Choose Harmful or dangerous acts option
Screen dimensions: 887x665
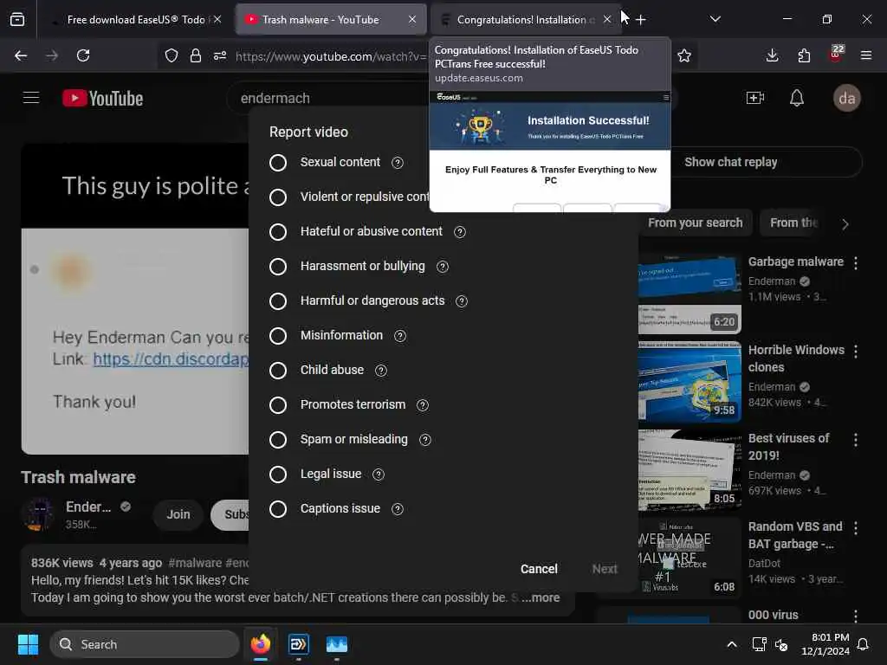[278, 300]
